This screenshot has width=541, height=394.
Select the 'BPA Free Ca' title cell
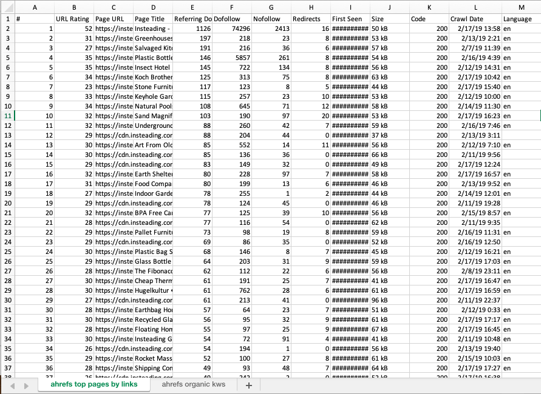[x=153, y=213]
